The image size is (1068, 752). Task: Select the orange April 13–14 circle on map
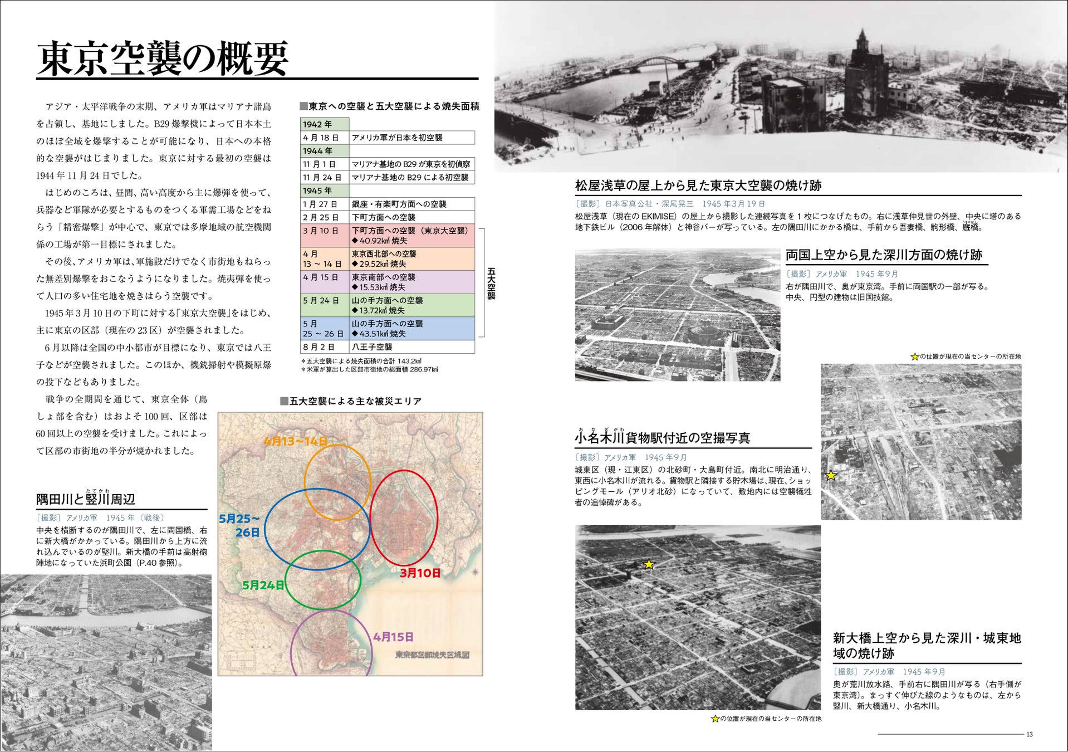tap(337, 482)
